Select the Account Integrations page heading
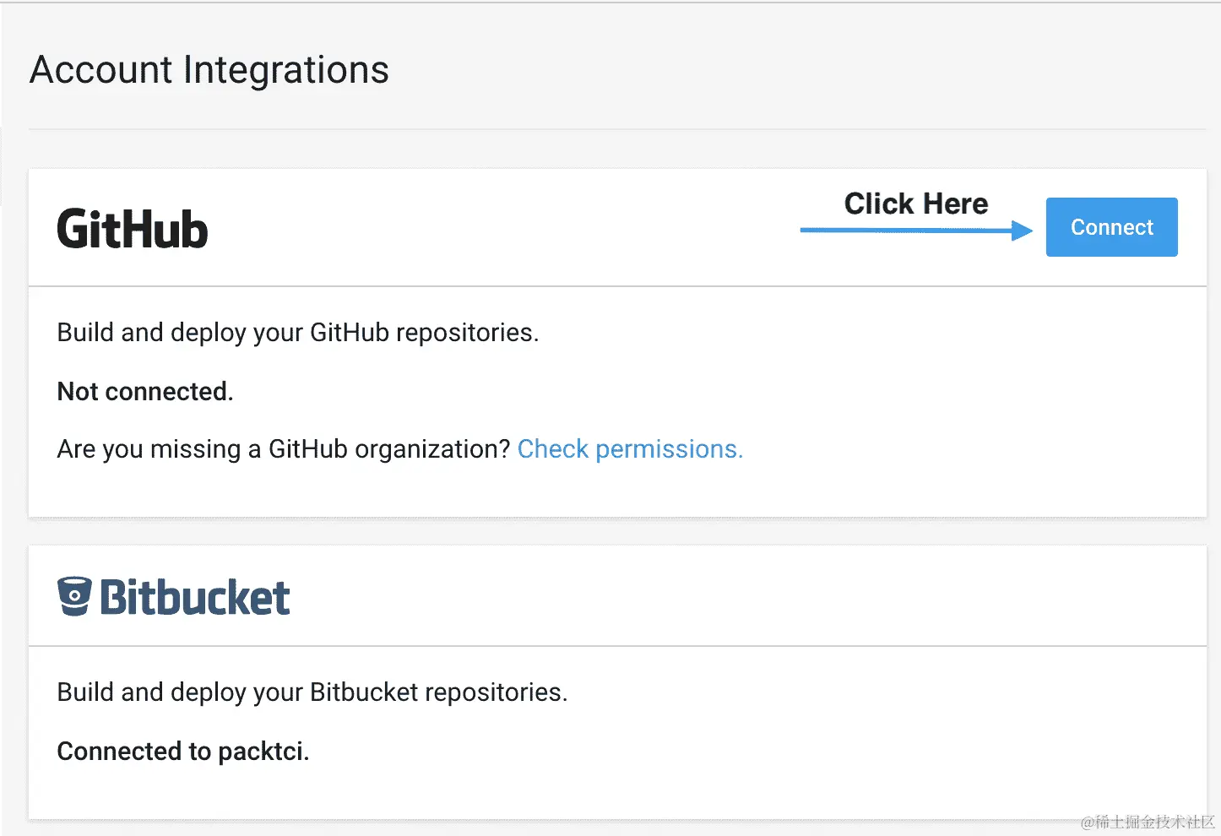Image resolution: width=1221 pixels, height=836 pixels. pyautogui.click(x=209, y=70)
